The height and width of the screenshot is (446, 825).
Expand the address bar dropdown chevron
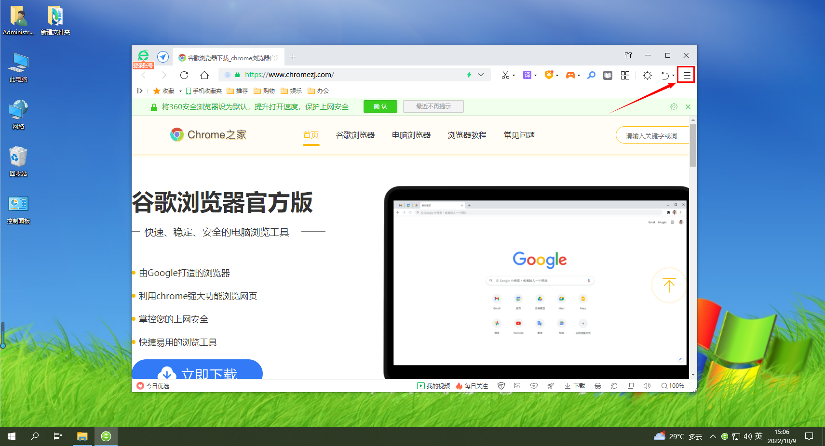point(481,75)
